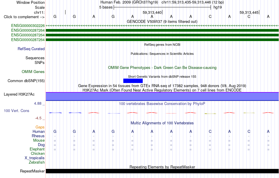
Task: Select the Elephant species label
Action: click(x=37, y=149)
